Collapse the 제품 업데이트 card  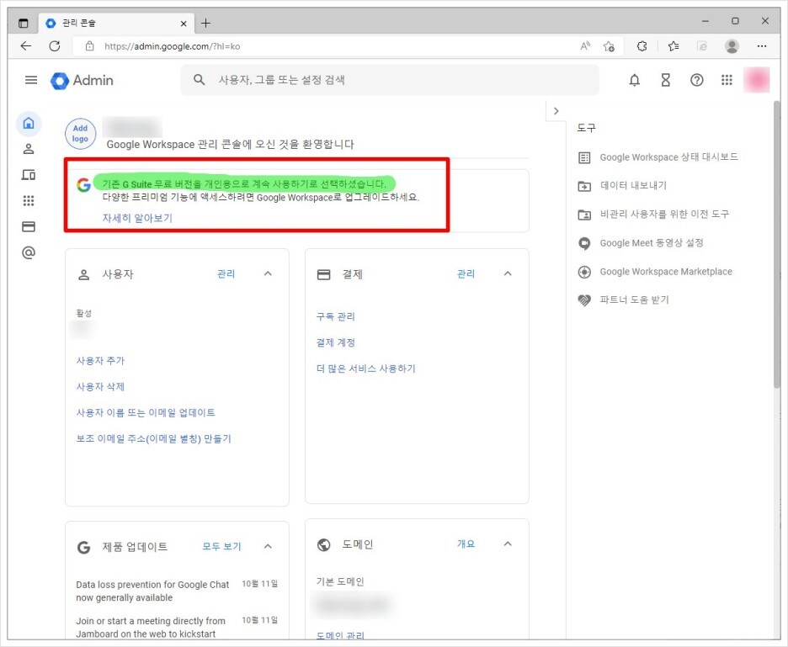pyautogui.click(x=268, y=546)
